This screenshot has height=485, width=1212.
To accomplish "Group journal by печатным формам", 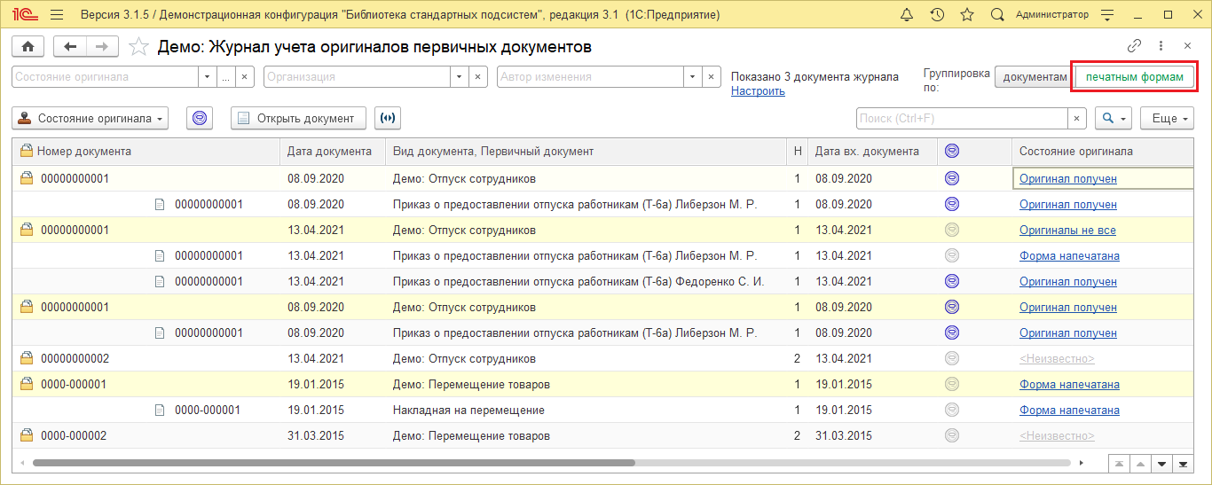I will pyautogui.click(x=1135, y=77).
